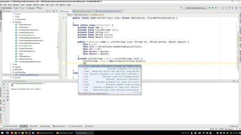Click the Run tool window button
241x135 pixels.
pos(24,126)
